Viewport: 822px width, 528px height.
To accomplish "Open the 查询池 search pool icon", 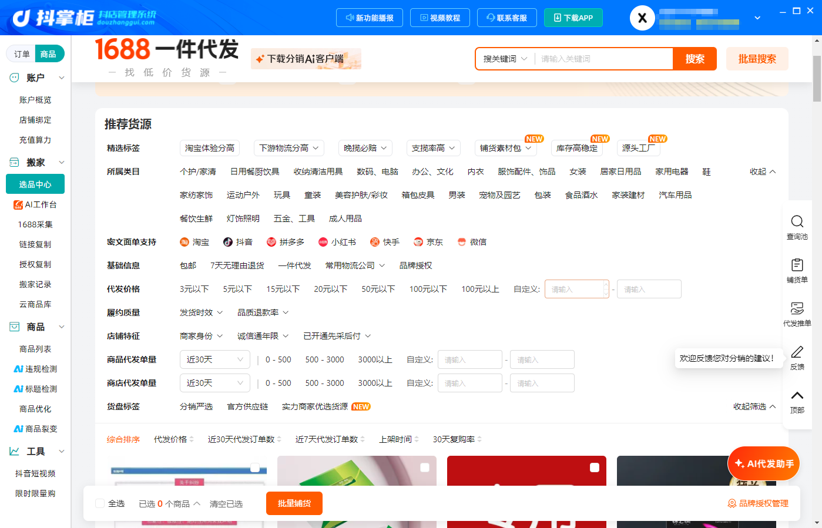I will pos(797,221).
